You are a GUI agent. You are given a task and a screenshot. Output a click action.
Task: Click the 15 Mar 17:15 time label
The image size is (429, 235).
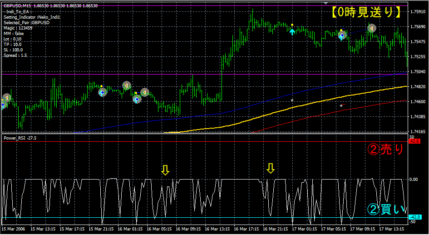[x=72, y=229]
